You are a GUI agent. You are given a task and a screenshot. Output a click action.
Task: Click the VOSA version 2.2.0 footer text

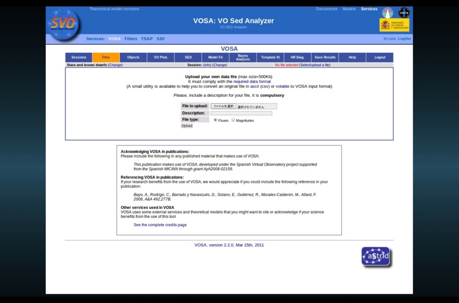(229, 245)
